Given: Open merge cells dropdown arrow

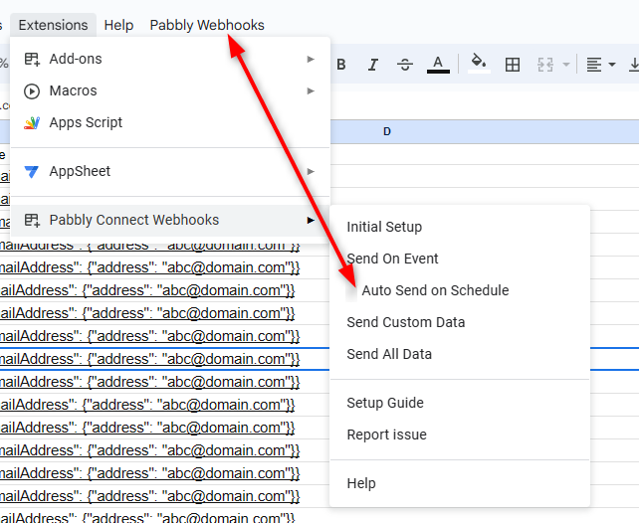Looking at the screenshot, I should click(x=566, y=65).
